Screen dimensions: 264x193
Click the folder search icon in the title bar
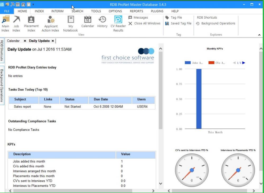(7, 5)
